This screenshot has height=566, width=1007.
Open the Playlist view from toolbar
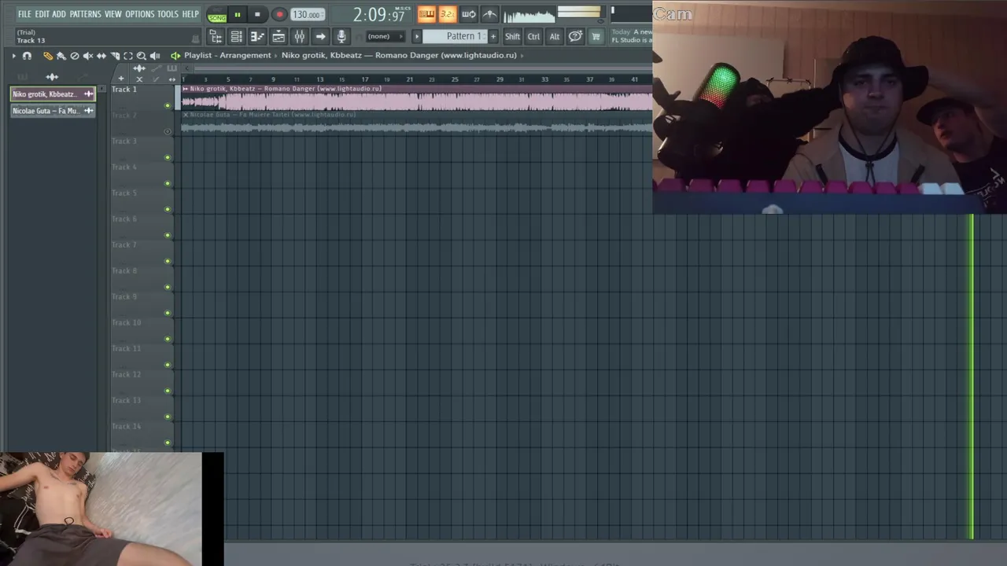pos(215,37)
